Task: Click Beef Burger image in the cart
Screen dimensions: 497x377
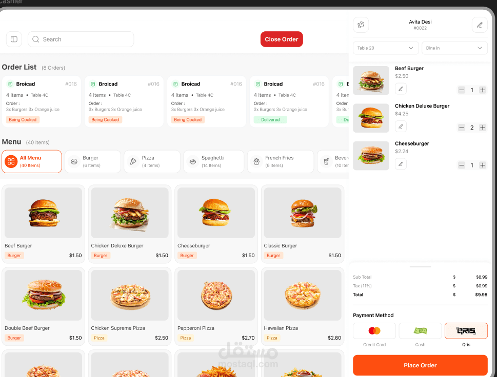Action: pyautogui.click(x=371, y=80)
